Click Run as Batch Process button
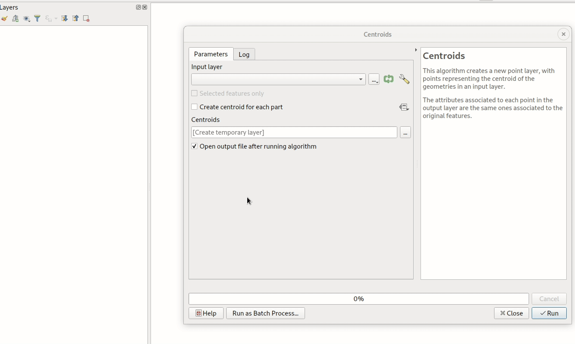 [265, 313]
